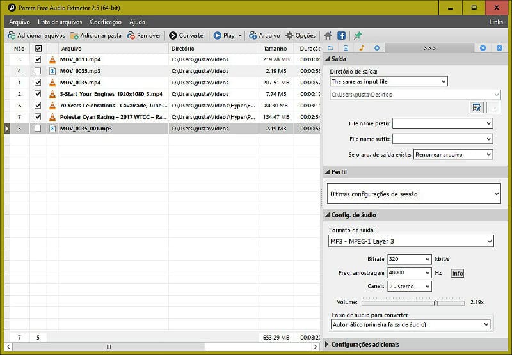Screen dimensions: 512x355
Task: Click the Arquivo info toolbar button
Action: pyautogui.click(x=264, y=36)
